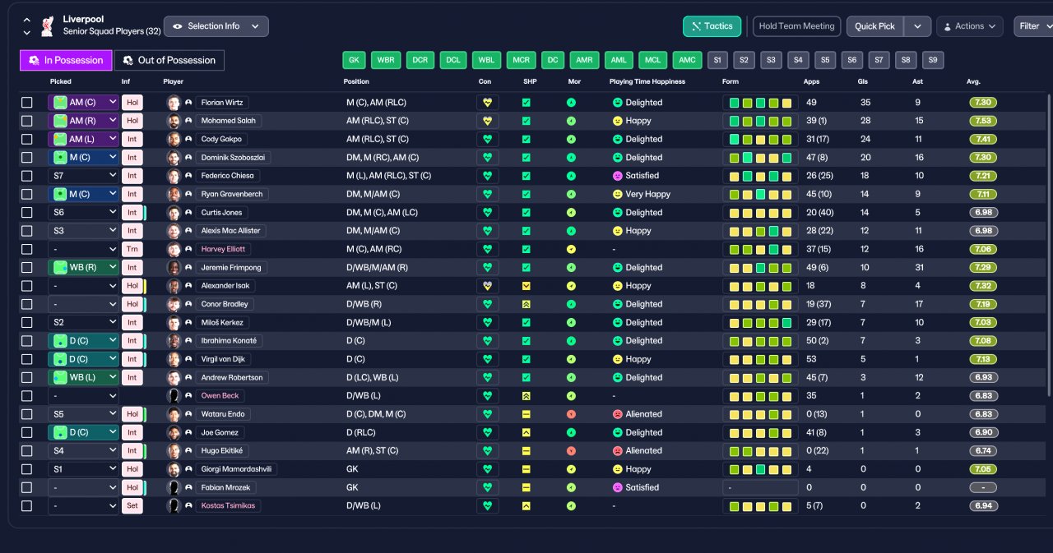The image size is (1053, 553).
Task: Click the up arrow beside Liverpool
Action: tap(26, 20)
